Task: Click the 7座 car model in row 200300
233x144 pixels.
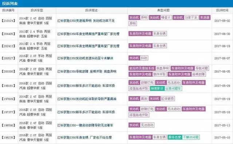Action: click(36, 71)
